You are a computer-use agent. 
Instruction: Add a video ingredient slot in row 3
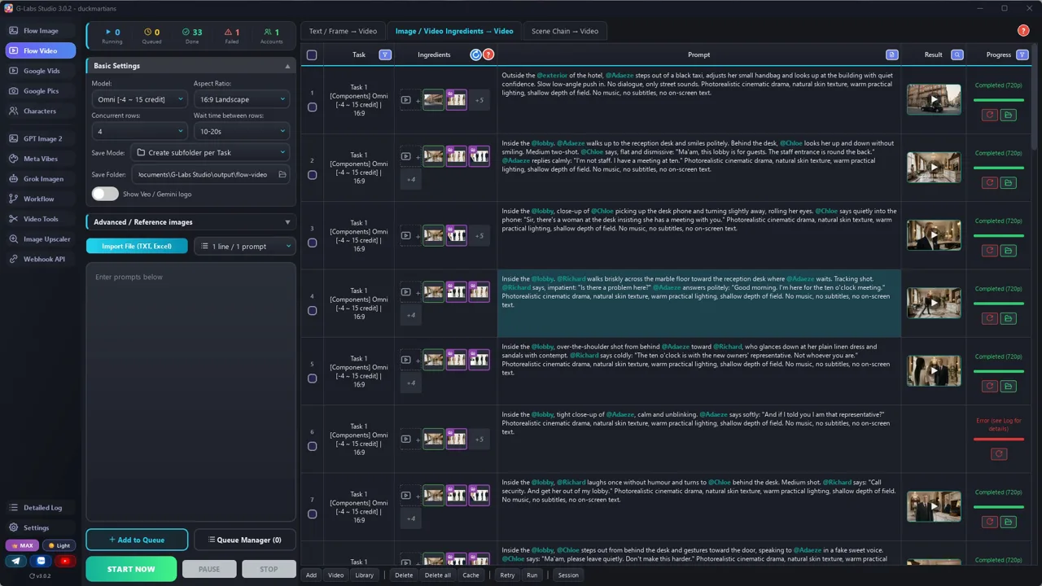coord(406,236)
